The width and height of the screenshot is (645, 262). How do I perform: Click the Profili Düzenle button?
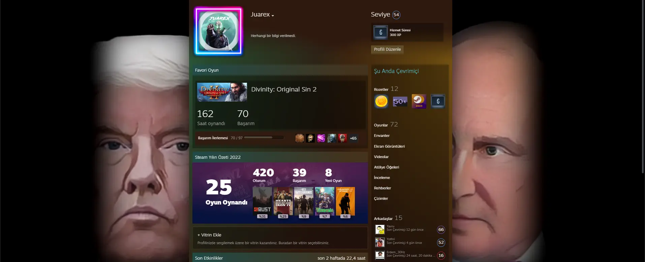click(x=387, y=49)
